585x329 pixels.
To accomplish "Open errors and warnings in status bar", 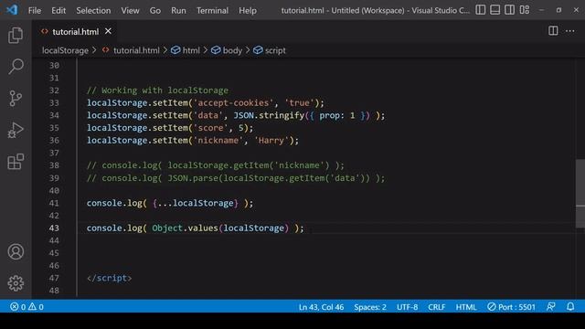I will 27,307.
